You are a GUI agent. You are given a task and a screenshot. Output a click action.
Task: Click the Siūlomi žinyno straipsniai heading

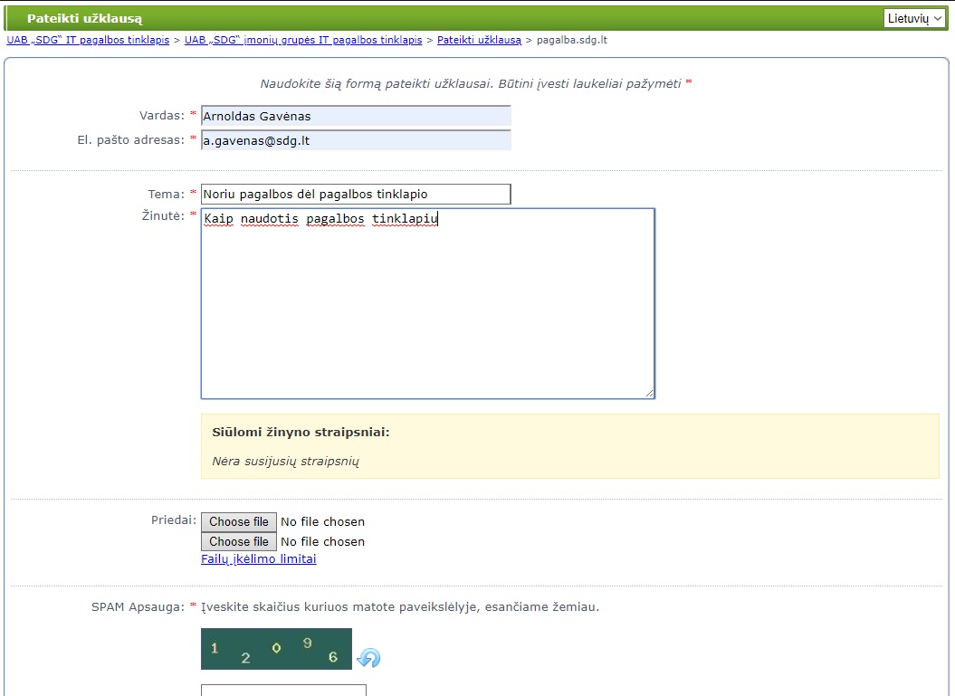[301, 432]
